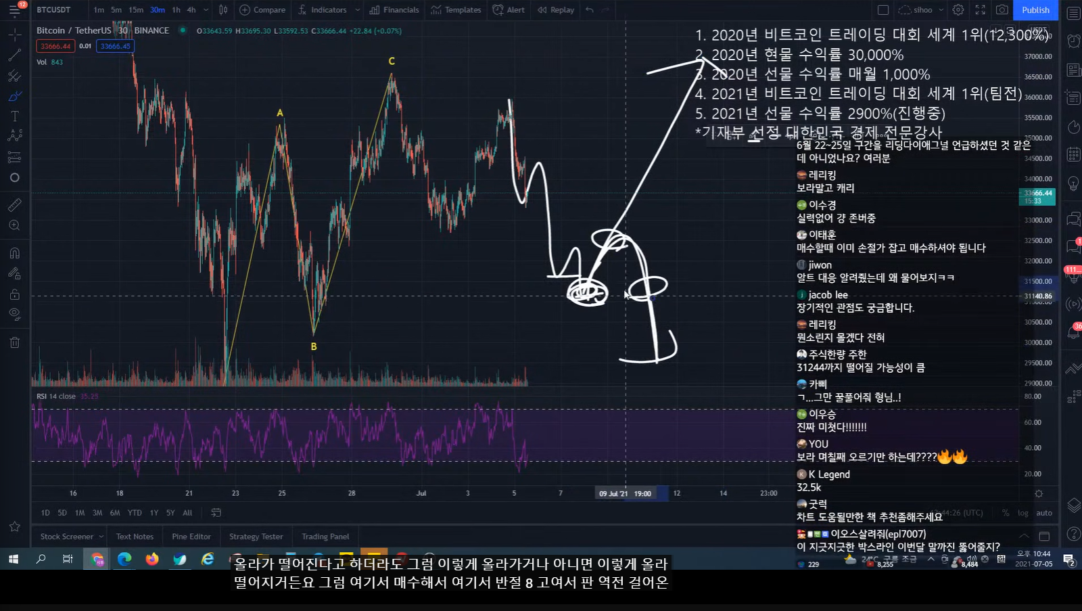Image resolution: width=1082 pixels, height=611 pixels.
Task: Select the ruler measure tool
Action: point(14,204)
